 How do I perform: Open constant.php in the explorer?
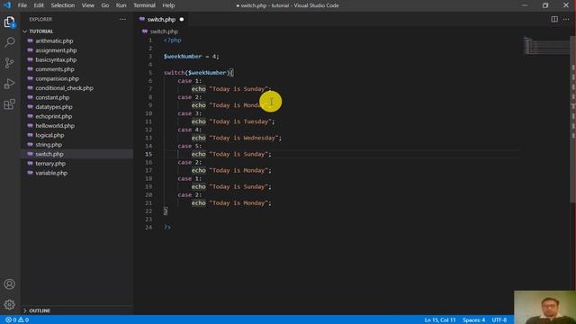[x=52, y=97]
